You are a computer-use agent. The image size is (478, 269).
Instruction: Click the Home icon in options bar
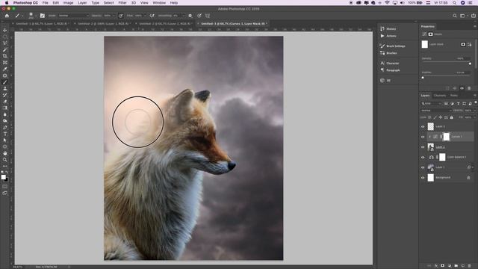point(7,16)
